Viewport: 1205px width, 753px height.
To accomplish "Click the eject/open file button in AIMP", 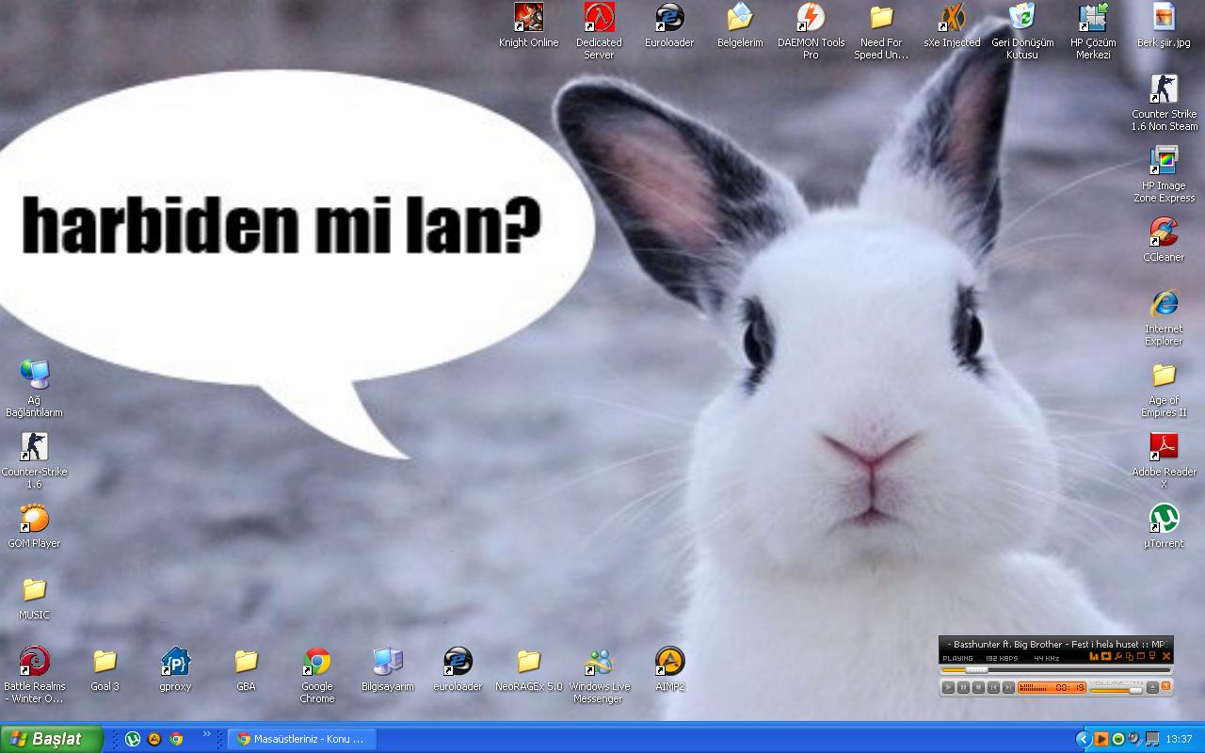I will click(1152, 687).
